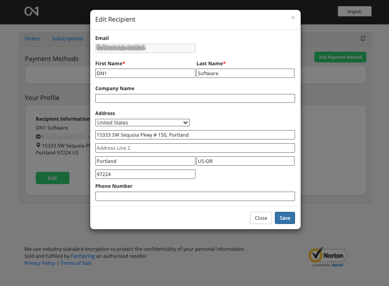Screen dimensions: 389x286
Task: Switch to the Subscriptions tab
Action: tap(67, 39)
